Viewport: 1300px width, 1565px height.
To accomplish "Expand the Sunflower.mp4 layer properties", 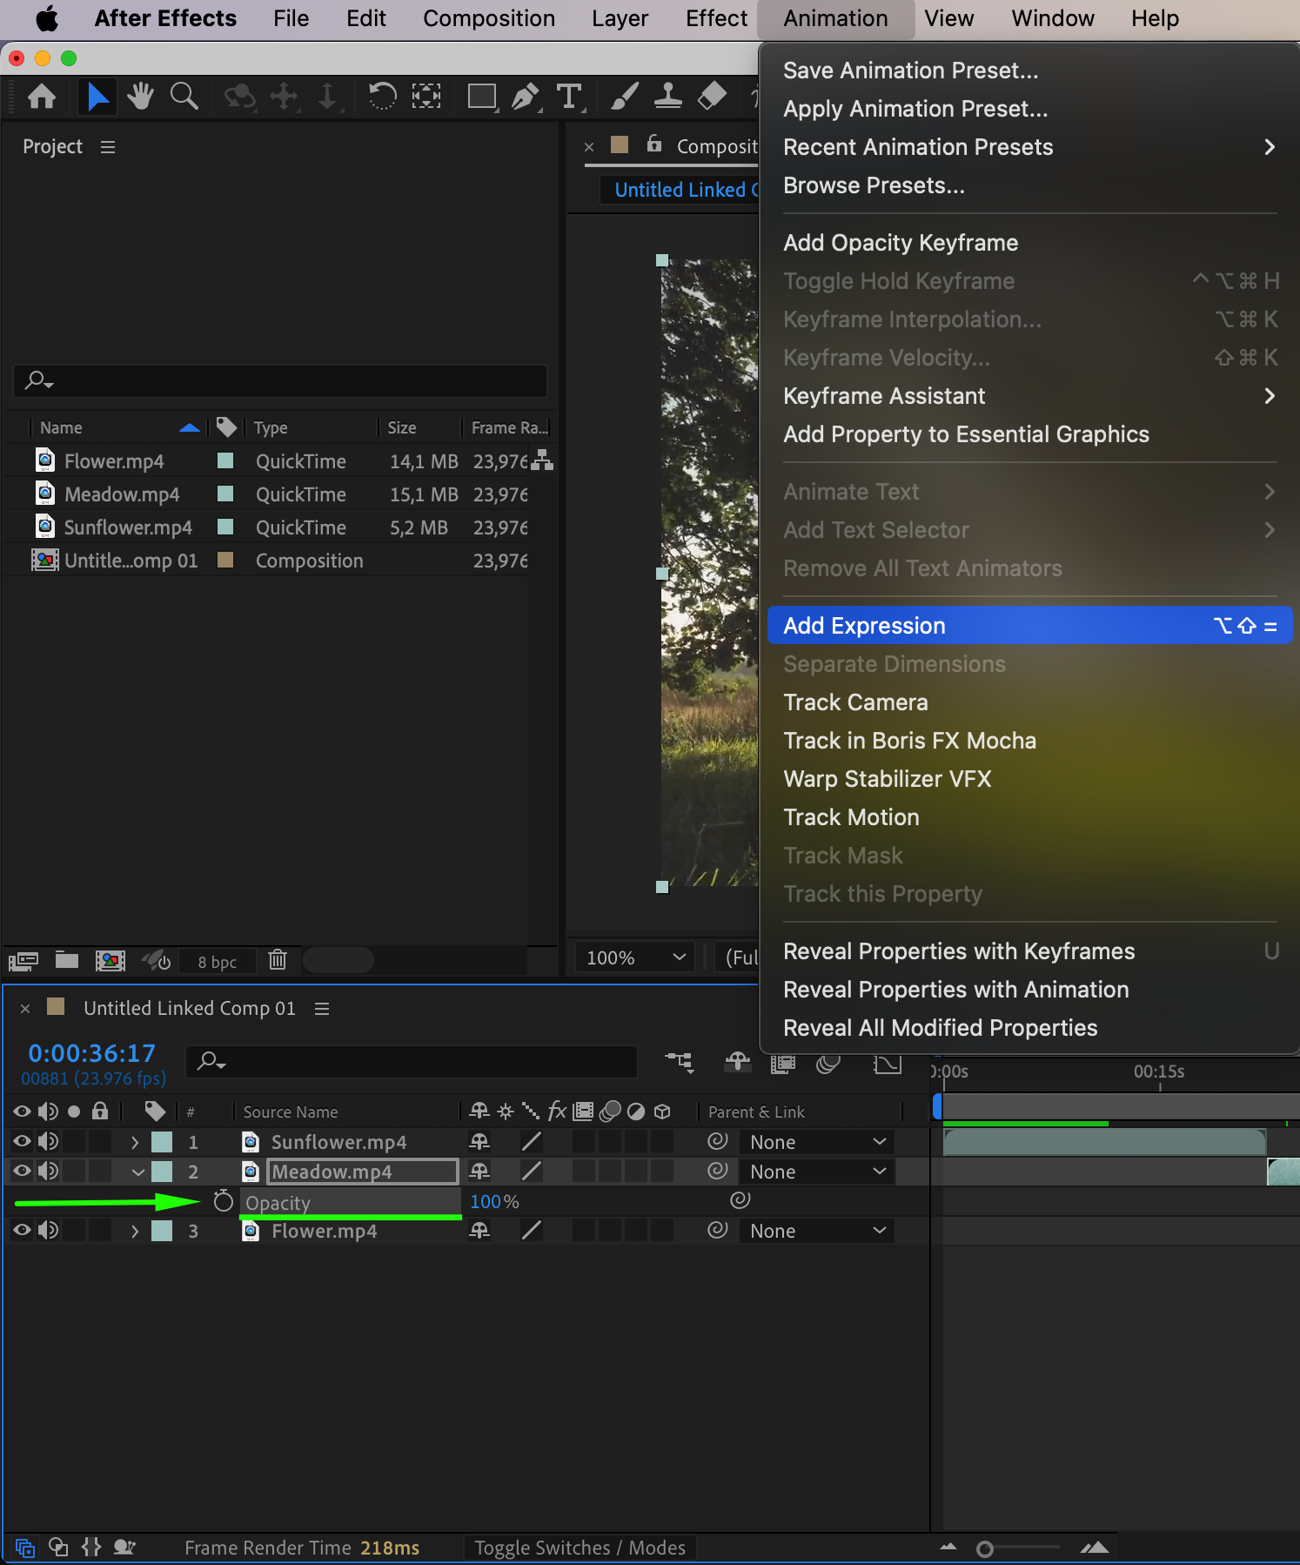I will [135, 1142].
